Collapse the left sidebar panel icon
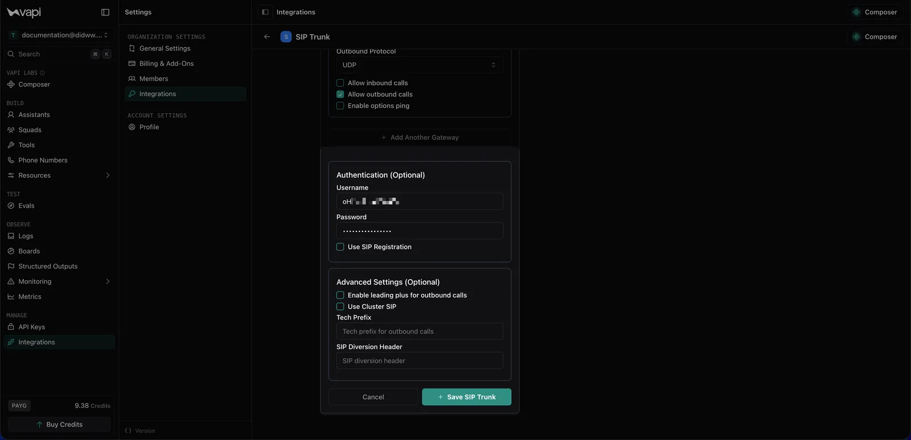 [x=105, y=12]
